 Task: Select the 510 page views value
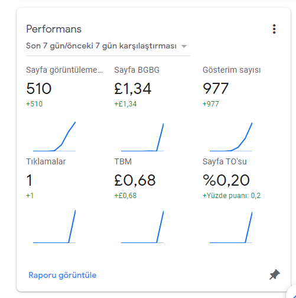click(x=39, y=89)
